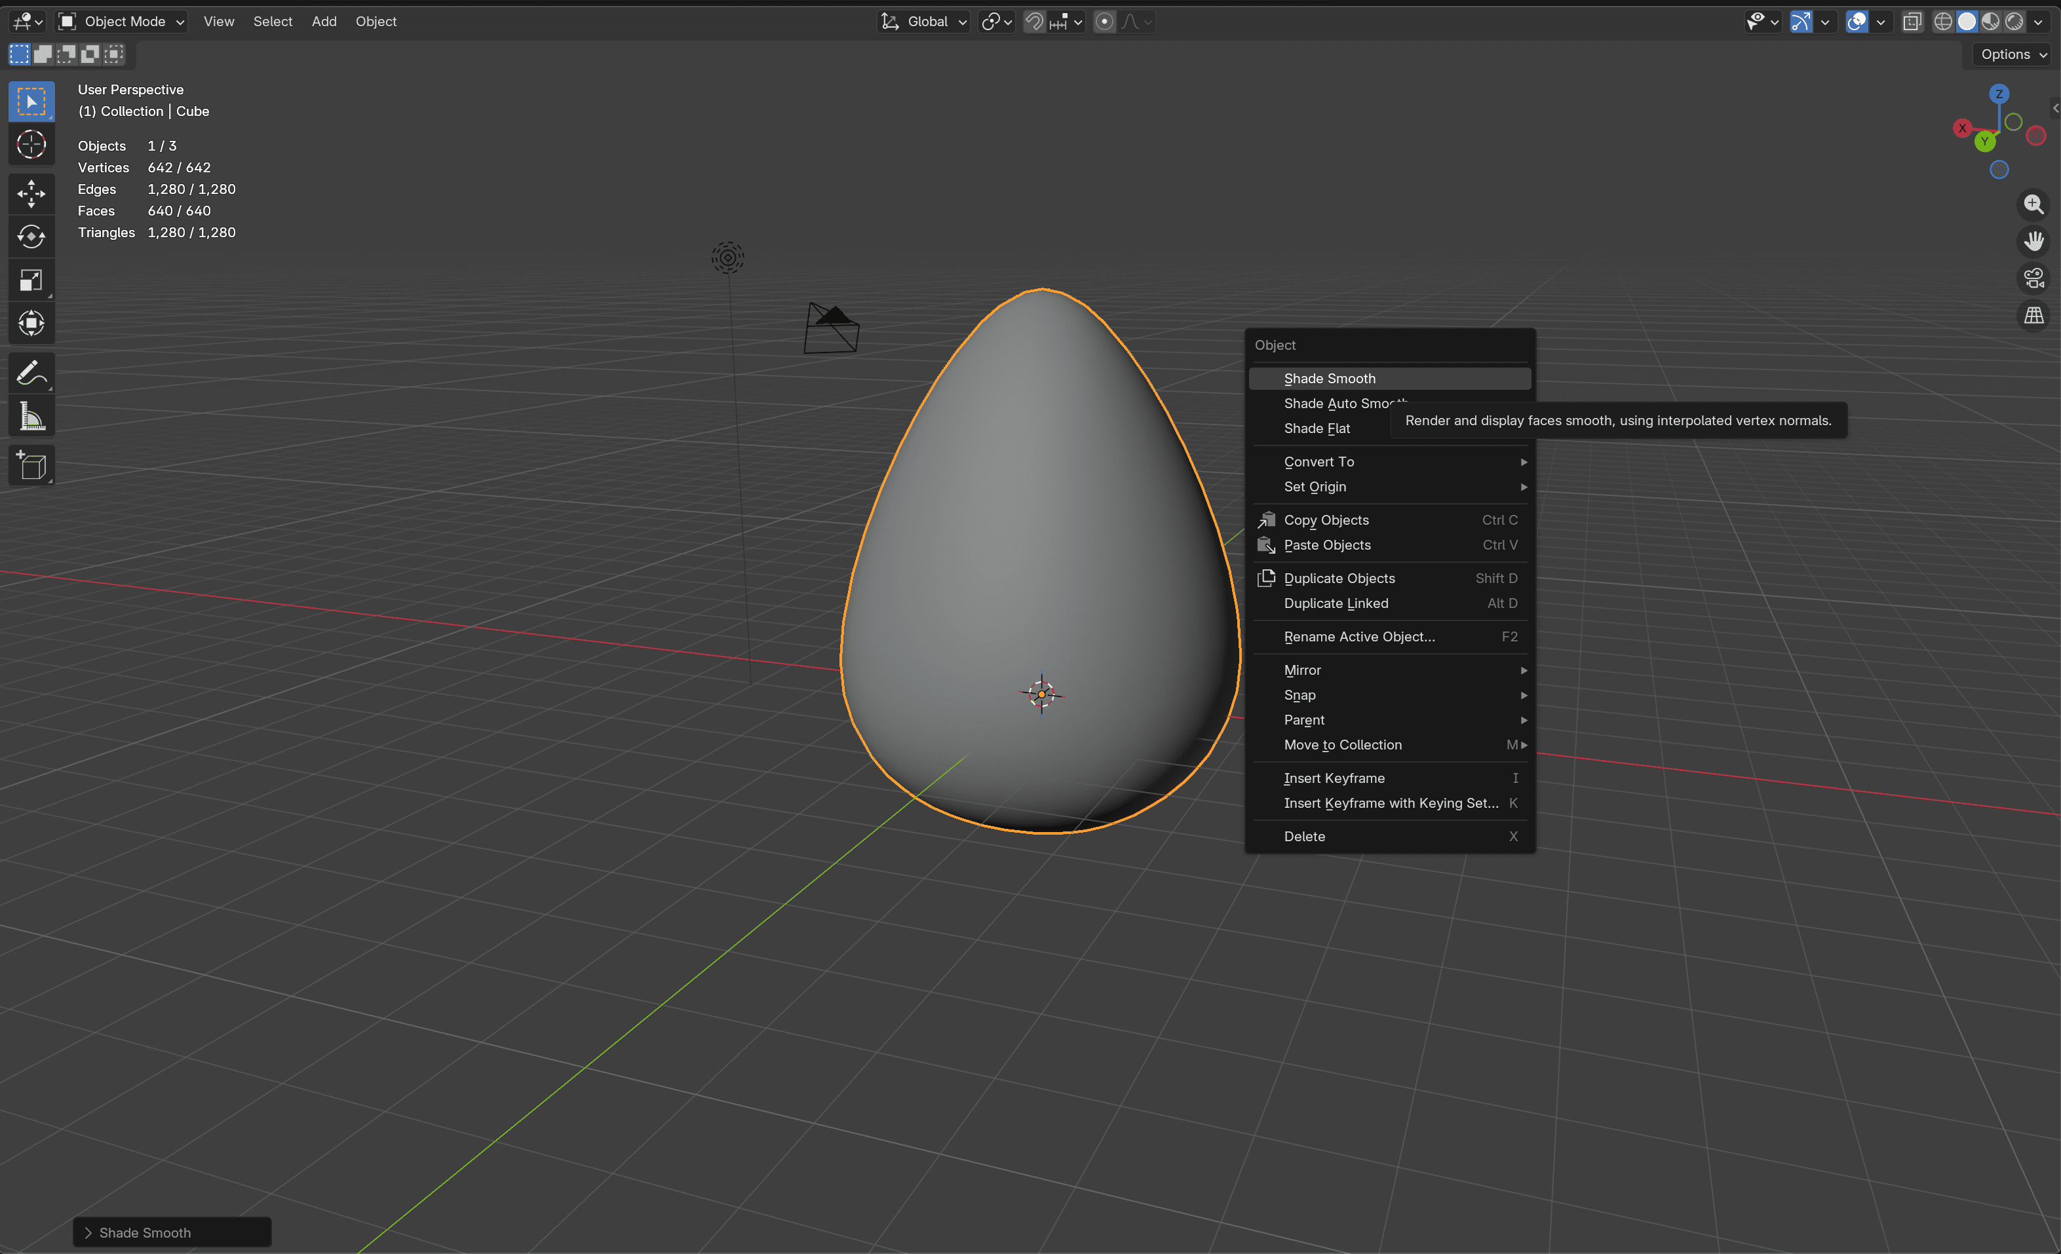Click the light object in viewport
Image resolution: width=2061 pixels, height=1254 pixels.
[727, 257]
